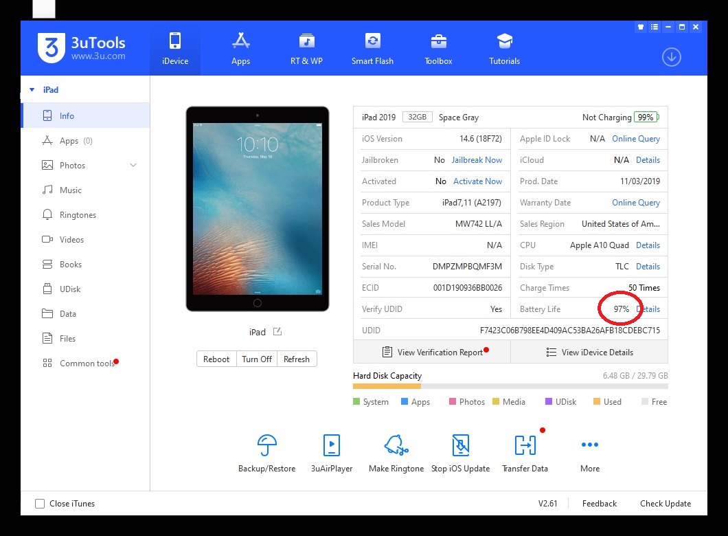Open Transfer Data icon
Viewport: 728px width, 536px height.
pyautogui.click(x=525, y=445)
